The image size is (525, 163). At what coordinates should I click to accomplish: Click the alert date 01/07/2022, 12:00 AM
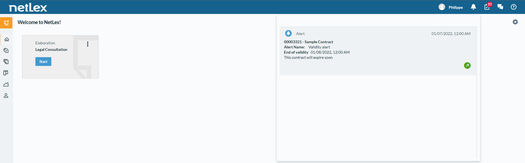click(451, 34)
